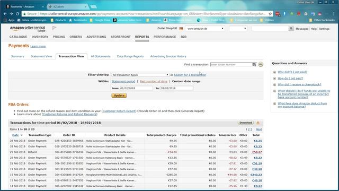Click the browser forward arrow
The height and width of the screenshot is (191, 339).
(x=11, y=14)
